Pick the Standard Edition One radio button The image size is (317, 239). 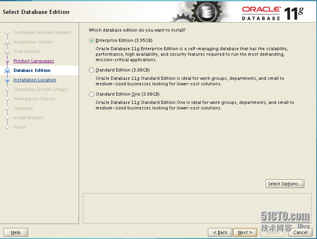tap(91, 94)
